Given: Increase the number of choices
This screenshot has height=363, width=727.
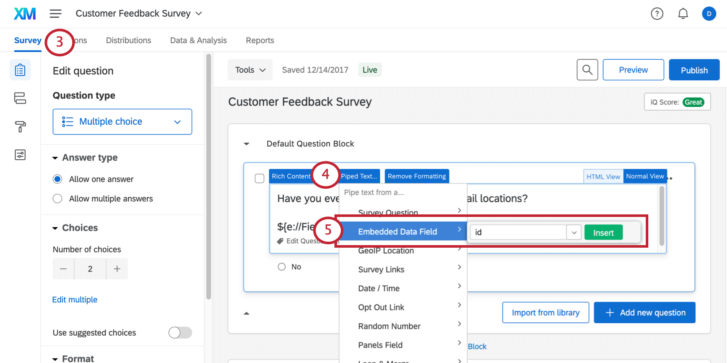Looking at the screenshot, I should (x=117, y=269).
